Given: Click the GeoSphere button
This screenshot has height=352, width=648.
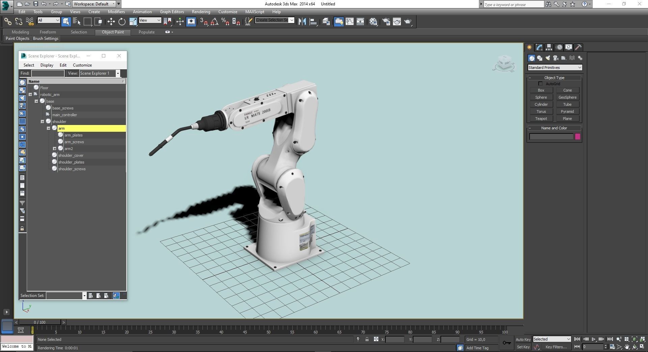Looking at the screenshot, I should (567, 97).
